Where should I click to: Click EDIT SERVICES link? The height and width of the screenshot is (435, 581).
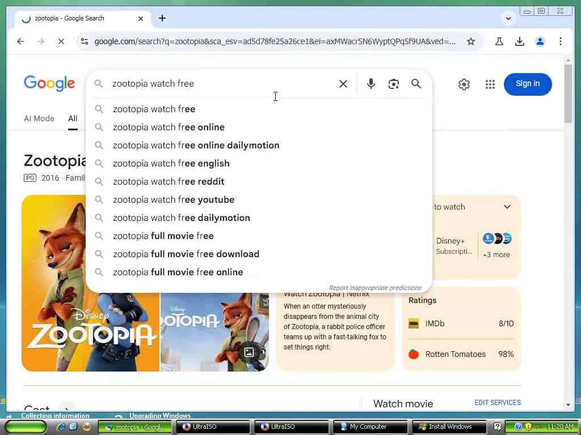tap(497, 403)
